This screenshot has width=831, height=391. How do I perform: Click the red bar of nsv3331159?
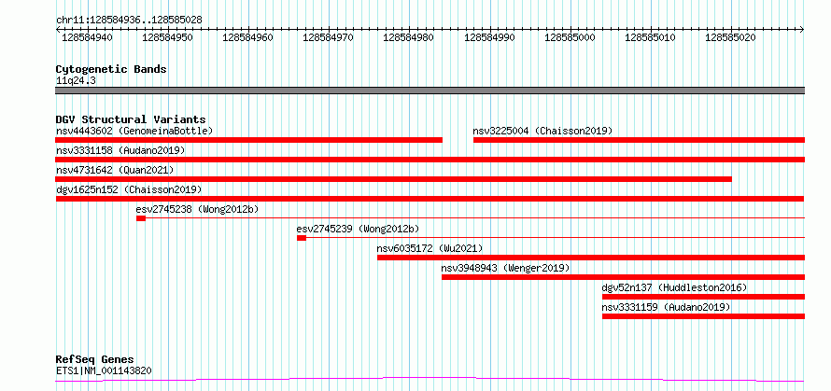click(x=704, y=316)
